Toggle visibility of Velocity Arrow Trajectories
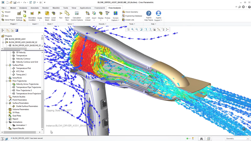Screen dimensions: 251x141 pos(14,84)
